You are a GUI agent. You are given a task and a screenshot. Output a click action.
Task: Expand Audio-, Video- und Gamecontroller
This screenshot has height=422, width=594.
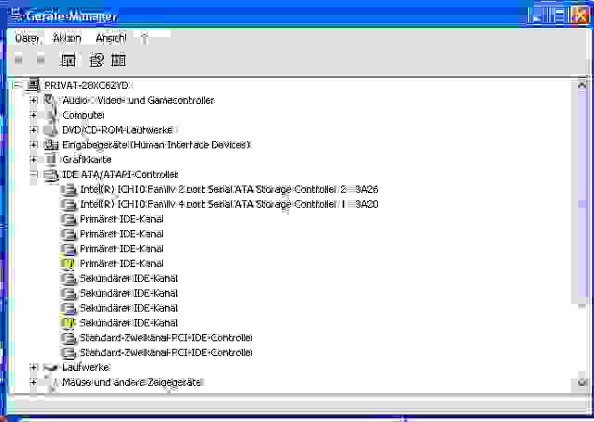point(33,100)
